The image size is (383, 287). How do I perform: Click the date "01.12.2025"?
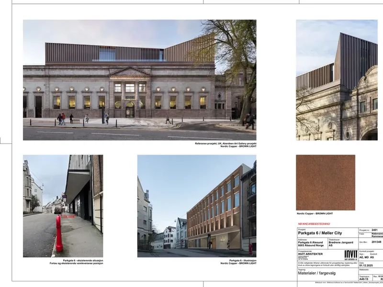tap(366, 266)
